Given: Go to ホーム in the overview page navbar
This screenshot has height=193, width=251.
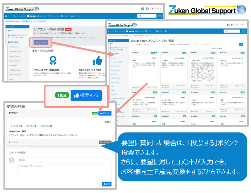Looking at the screenshot, I should [9, 16].
